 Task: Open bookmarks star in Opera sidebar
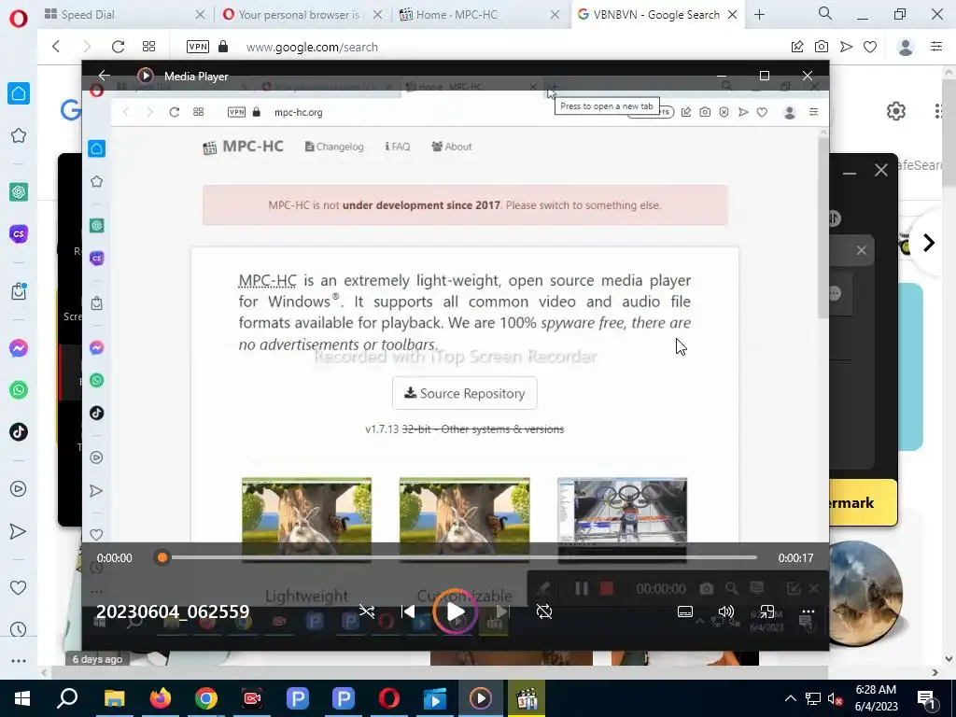pos(19,135)
